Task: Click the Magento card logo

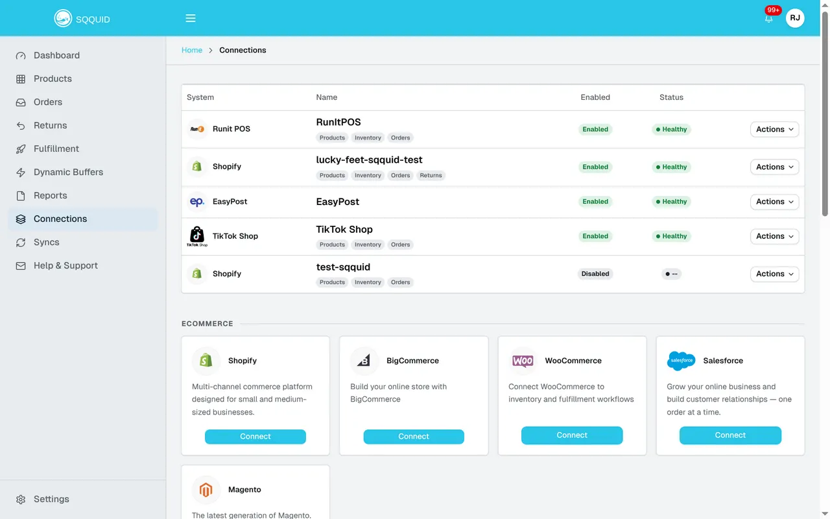Action: click(x=206, y=490)
